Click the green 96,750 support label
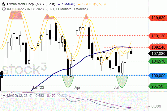The height and width of the screenshot is (111, 167). tap(158, 86)
